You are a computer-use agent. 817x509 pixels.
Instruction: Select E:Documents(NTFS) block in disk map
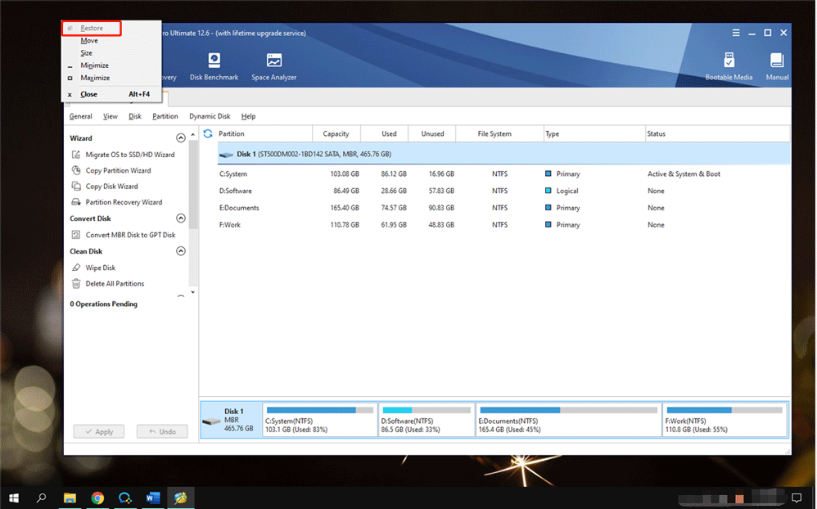click(568, 419)
